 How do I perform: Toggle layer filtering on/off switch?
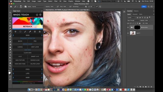click(x=150, y=17)
